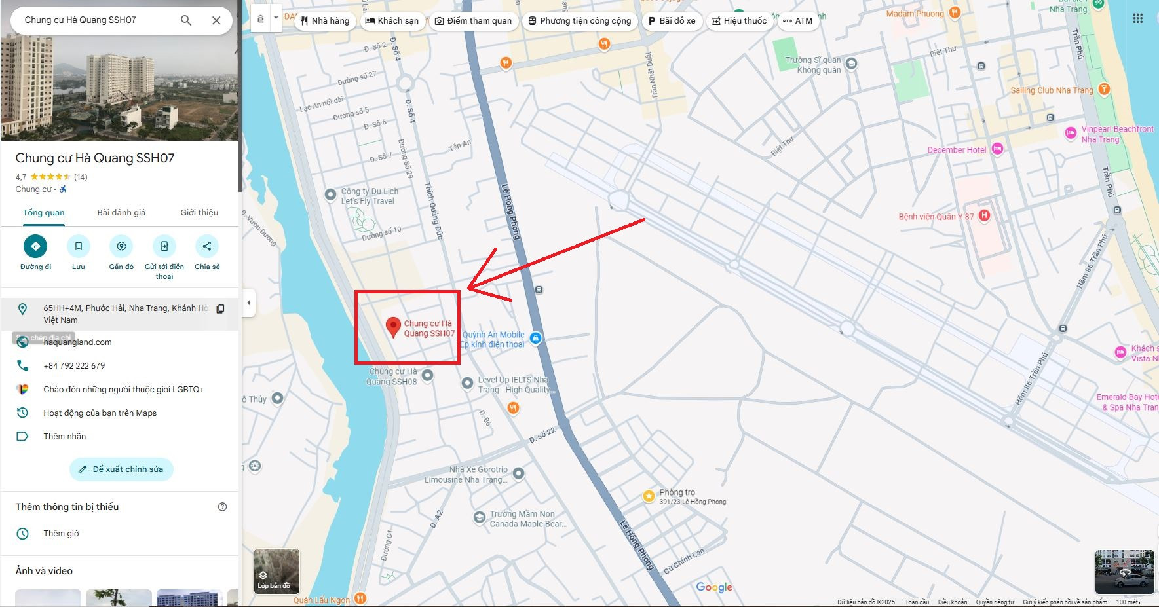Filter by Điểm tham quan chip

coord(474,21)
